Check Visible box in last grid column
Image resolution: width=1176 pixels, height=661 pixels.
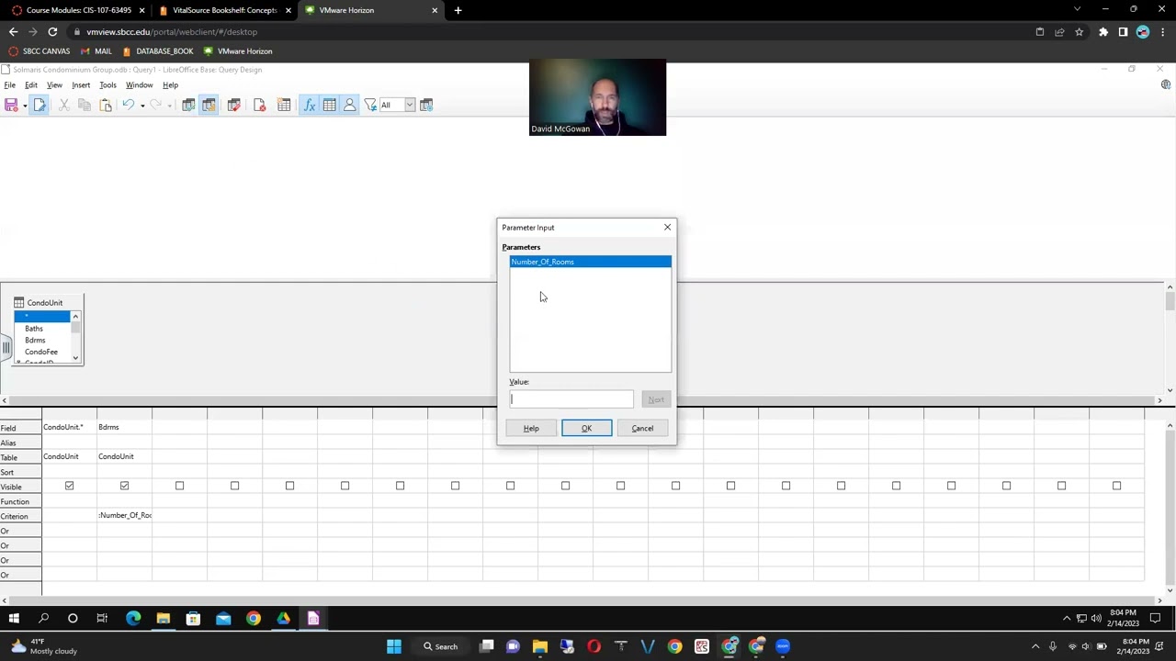(1116, 486)
